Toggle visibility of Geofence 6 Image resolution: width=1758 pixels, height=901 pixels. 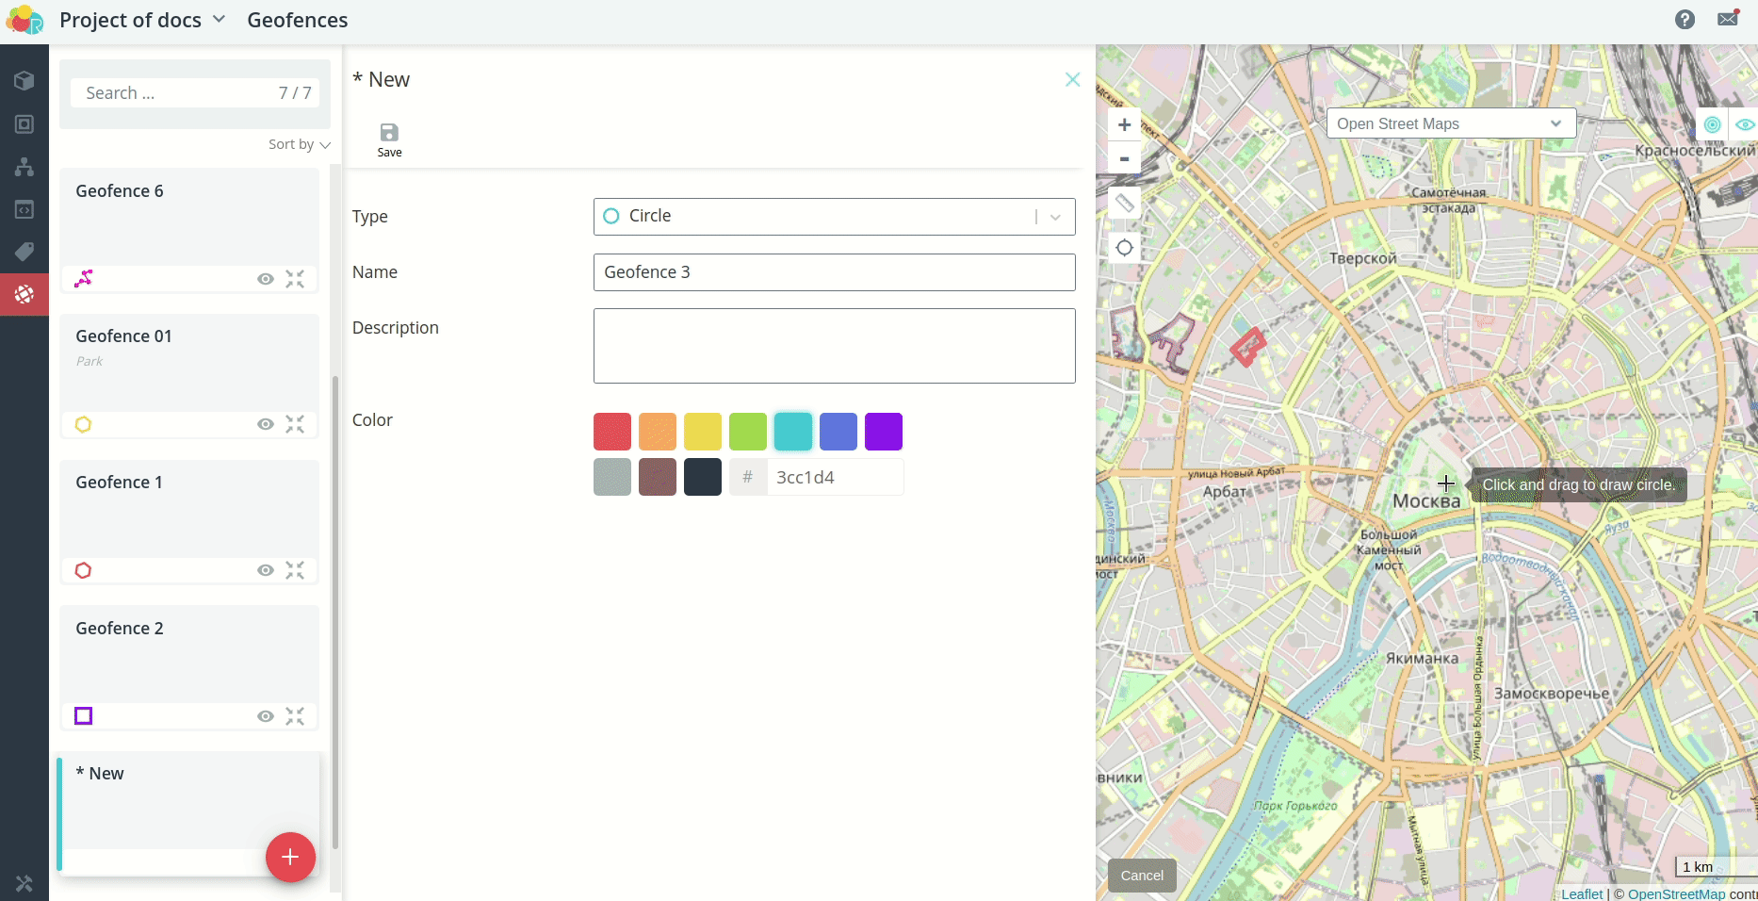tap(266, 279)
